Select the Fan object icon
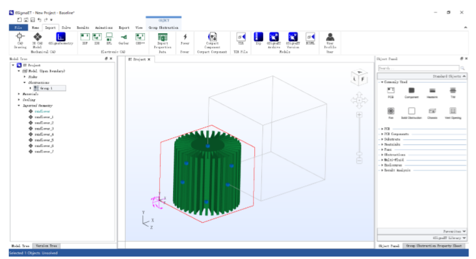The width and height of the screenshot is (476, 259). pos(390,112)
